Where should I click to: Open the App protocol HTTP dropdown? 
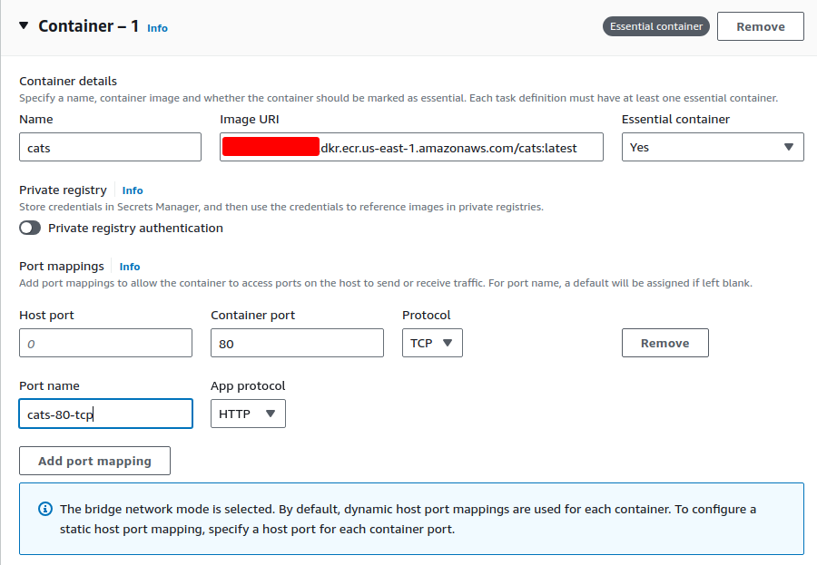[248, 414]
